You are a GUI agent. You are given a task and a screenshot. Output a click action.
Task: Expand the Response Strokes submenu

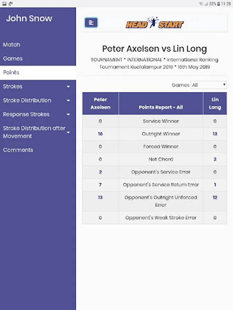[68, 114]
